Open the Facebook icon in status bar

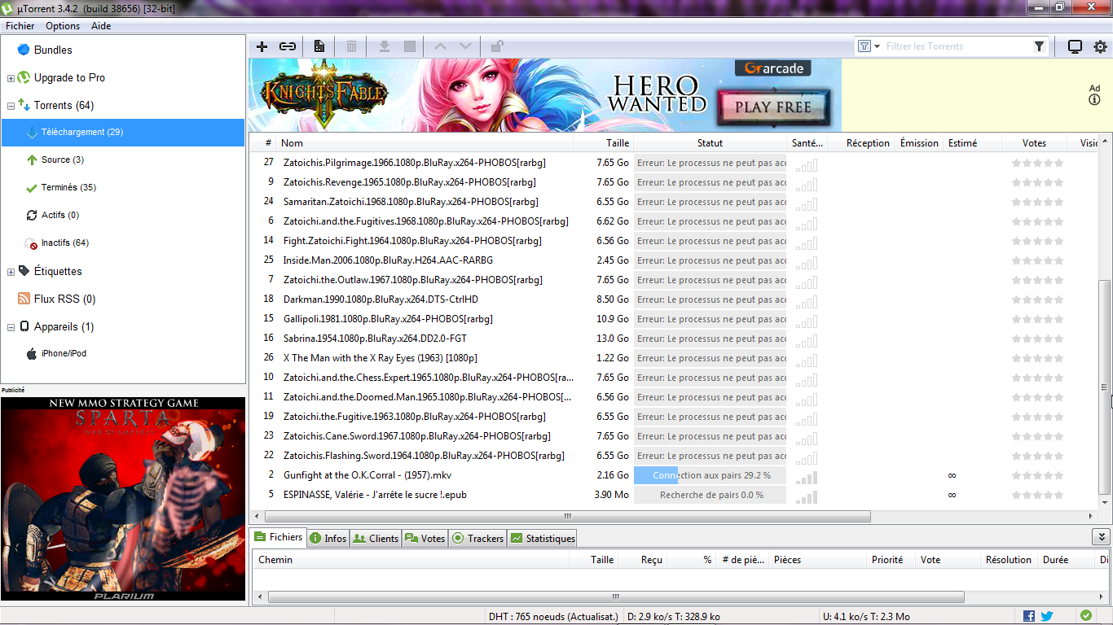1029,616
